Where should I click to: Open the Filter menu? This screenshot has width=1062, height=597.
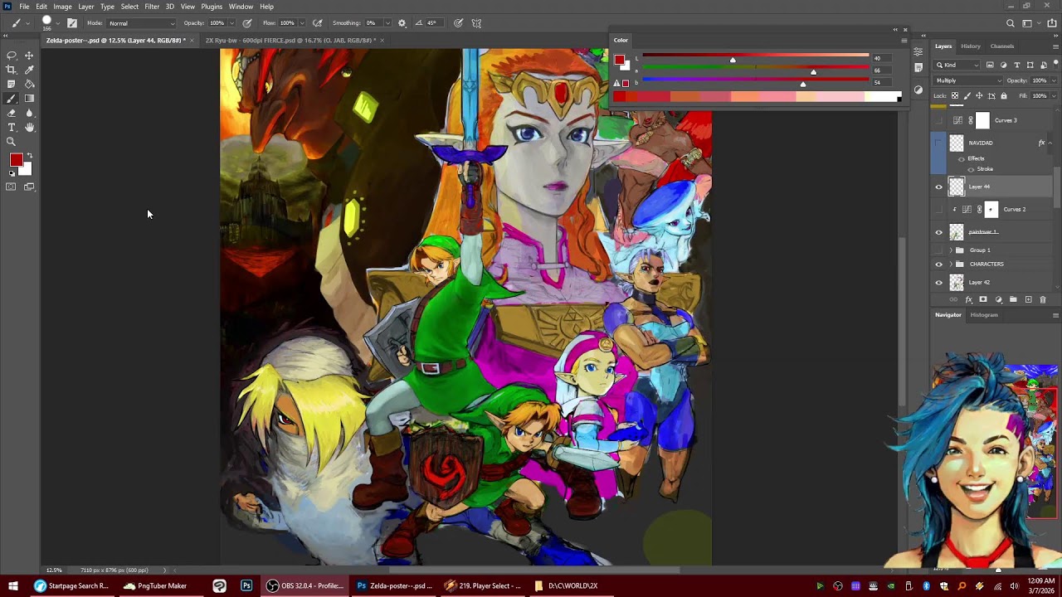pos(152,7)
